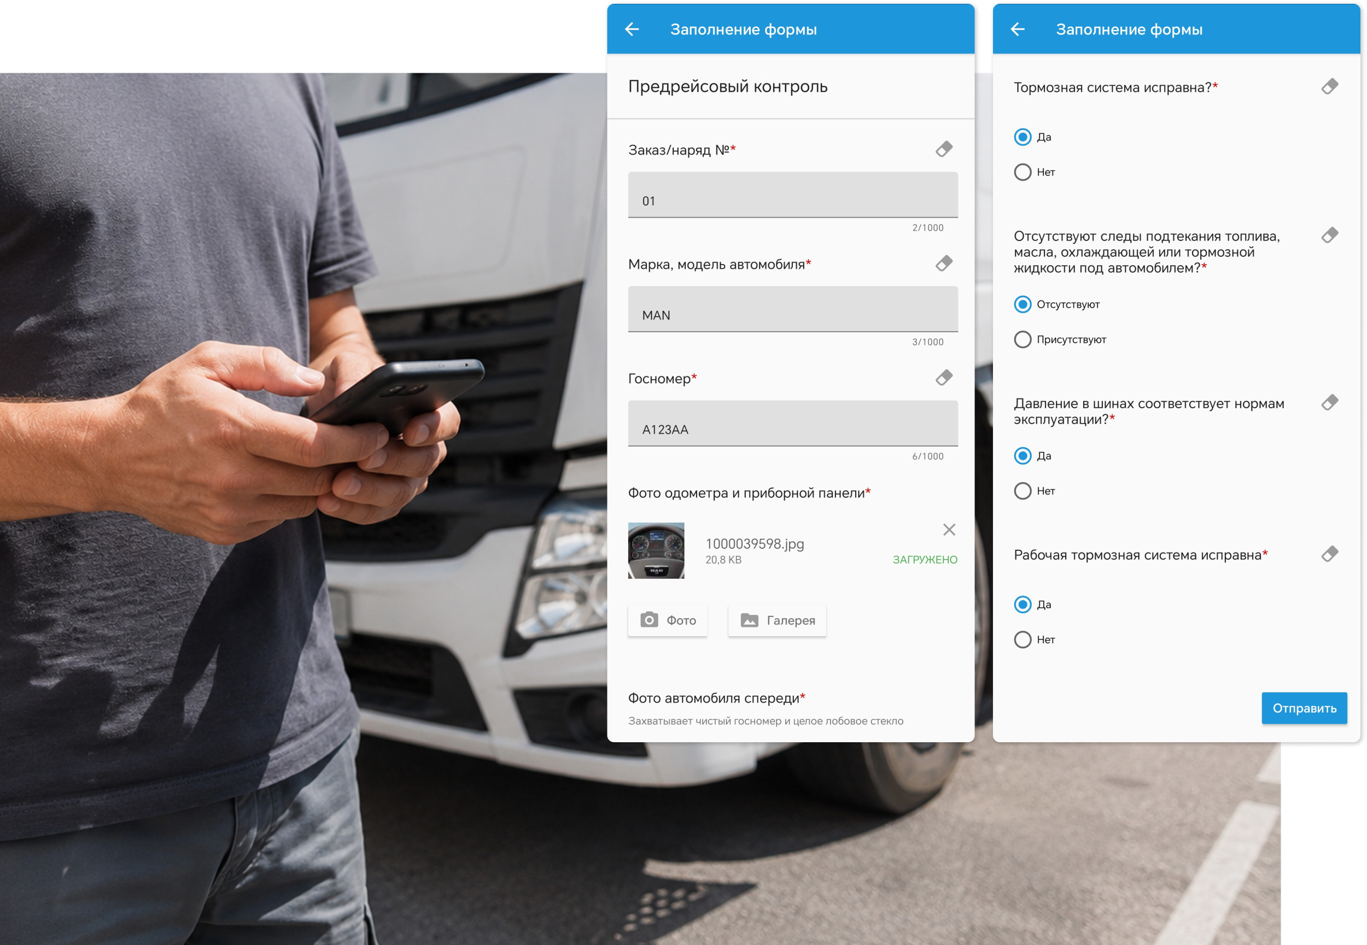Erase the Рабочая тормозная система answer

click(1330, 554)
